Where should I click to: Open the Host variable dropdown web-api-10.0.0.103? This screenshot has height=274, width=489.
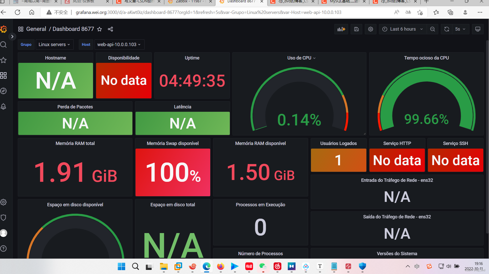(x=119, y=44)
